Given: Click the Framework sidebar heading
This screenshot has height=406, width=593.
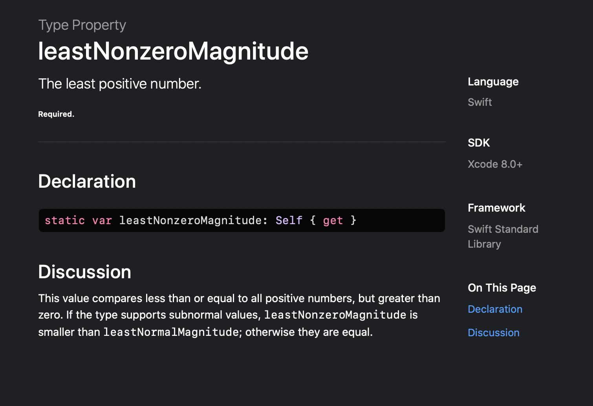Looking at the screenshot, I should click(x=496, y=208).
